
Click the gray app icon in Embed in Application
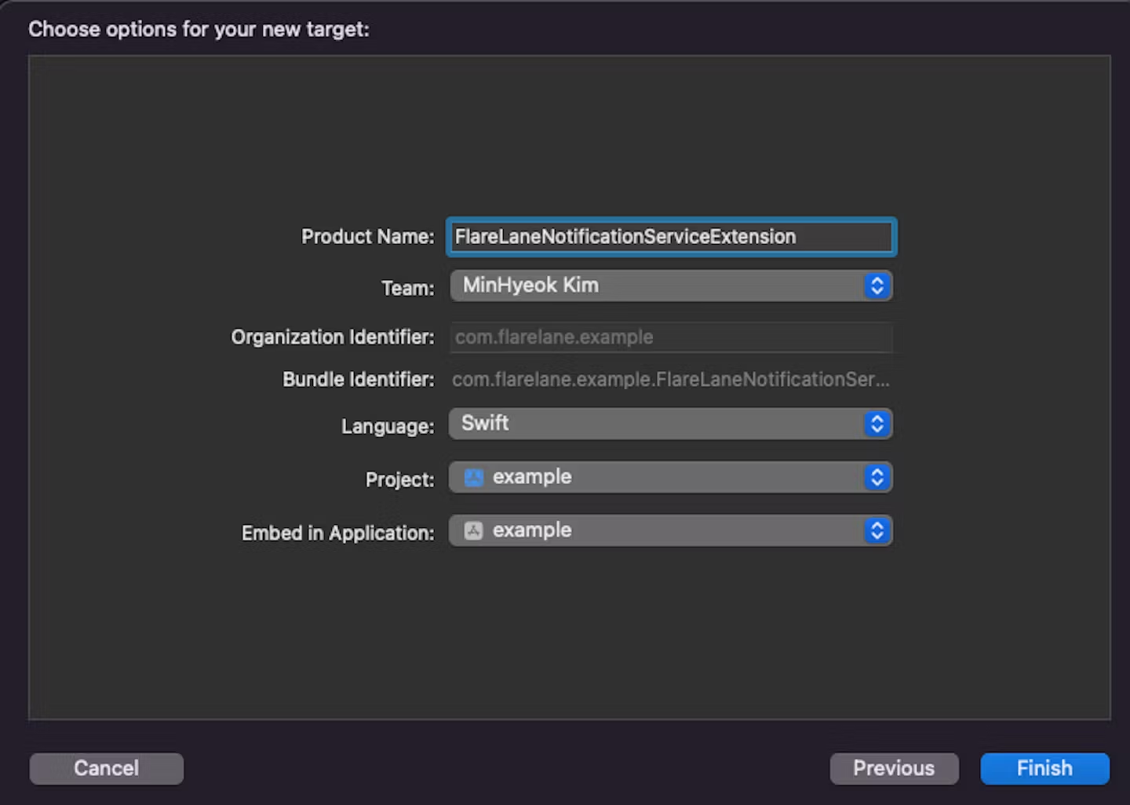[474, 530]
